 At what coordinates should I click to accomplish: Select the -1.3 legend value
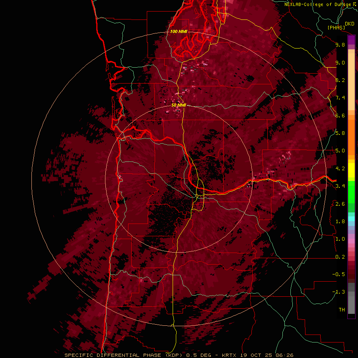(x=339, y=292)
